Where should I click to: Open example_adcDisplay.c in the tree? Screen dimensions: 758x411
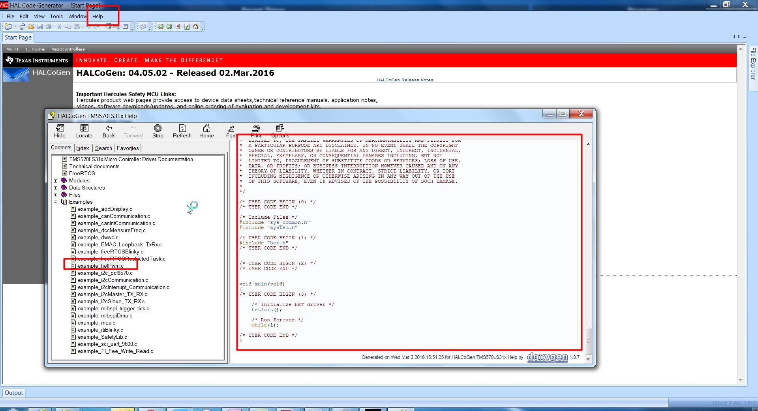(102, 209)
